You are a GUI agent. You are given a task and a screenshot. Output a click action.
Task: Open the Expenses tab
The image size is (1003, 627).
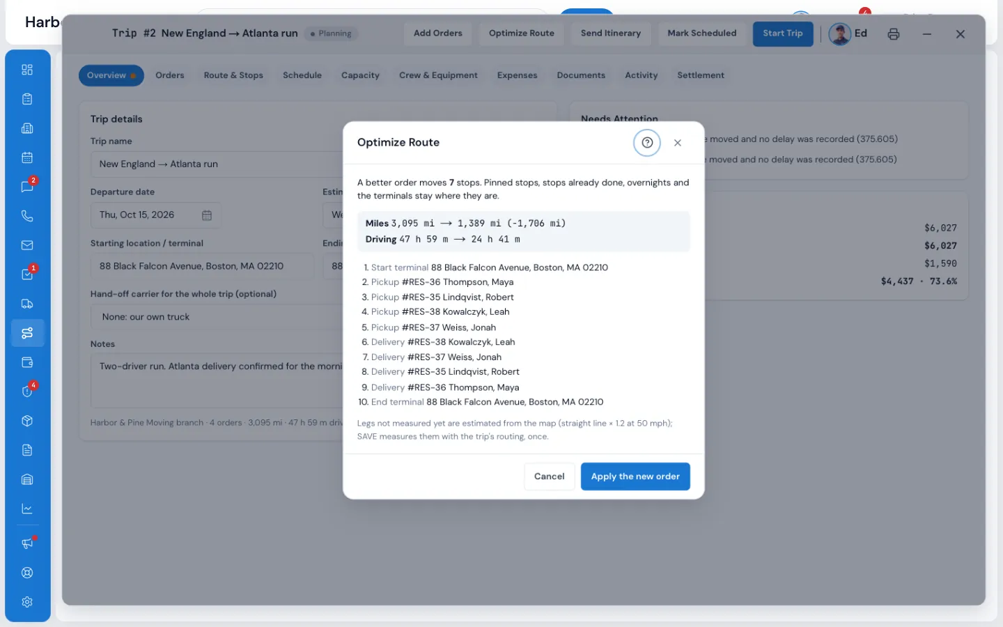tap(517, 75)
